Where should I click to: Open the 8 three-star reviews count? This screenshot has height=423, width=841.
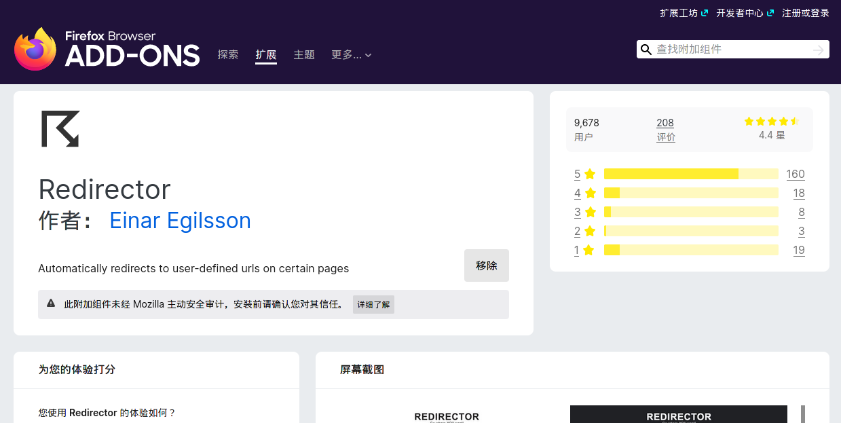pyautogui.click(x=802, y=212)
